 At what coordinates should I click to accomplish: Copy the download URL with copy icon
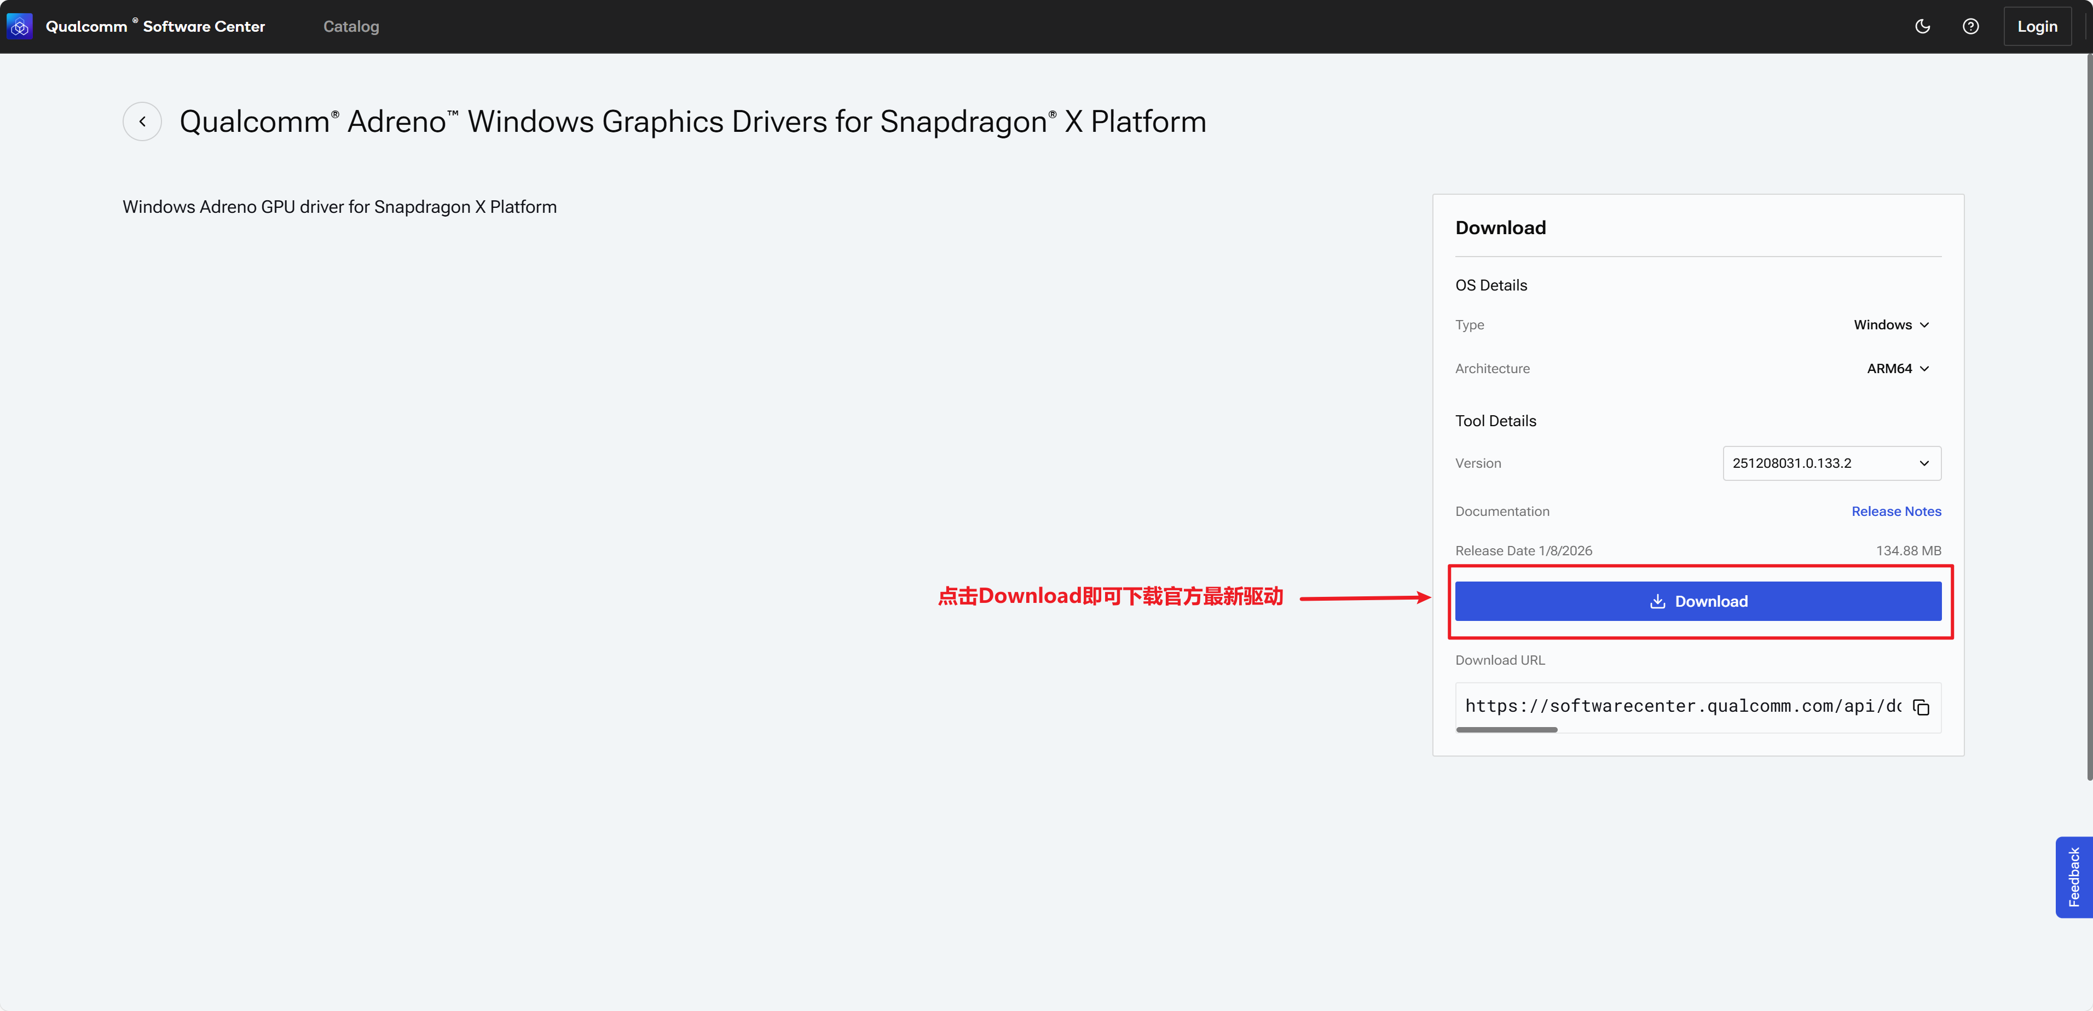(1921, 707)
